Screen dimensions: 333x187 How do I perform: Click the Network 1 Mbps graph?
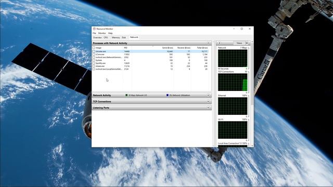(x=233, y=58)
